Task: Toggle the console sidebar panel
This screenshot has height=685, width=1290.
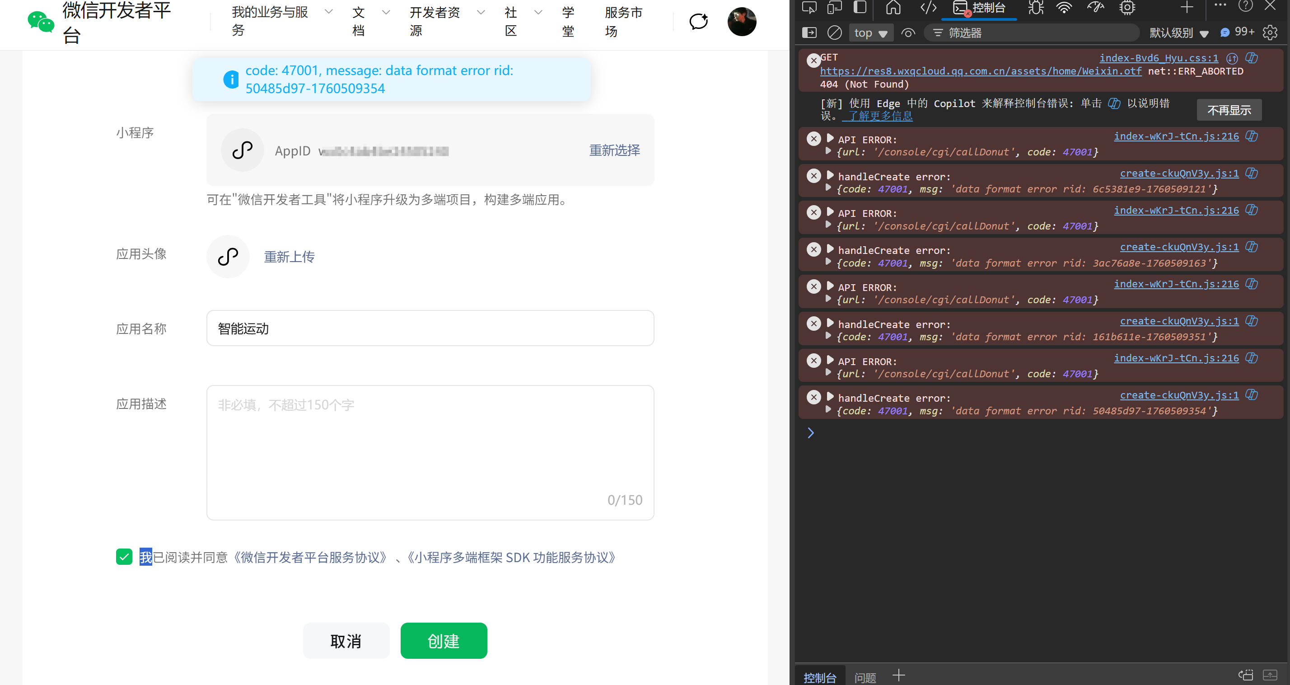Action: click(x=809, y=33)
